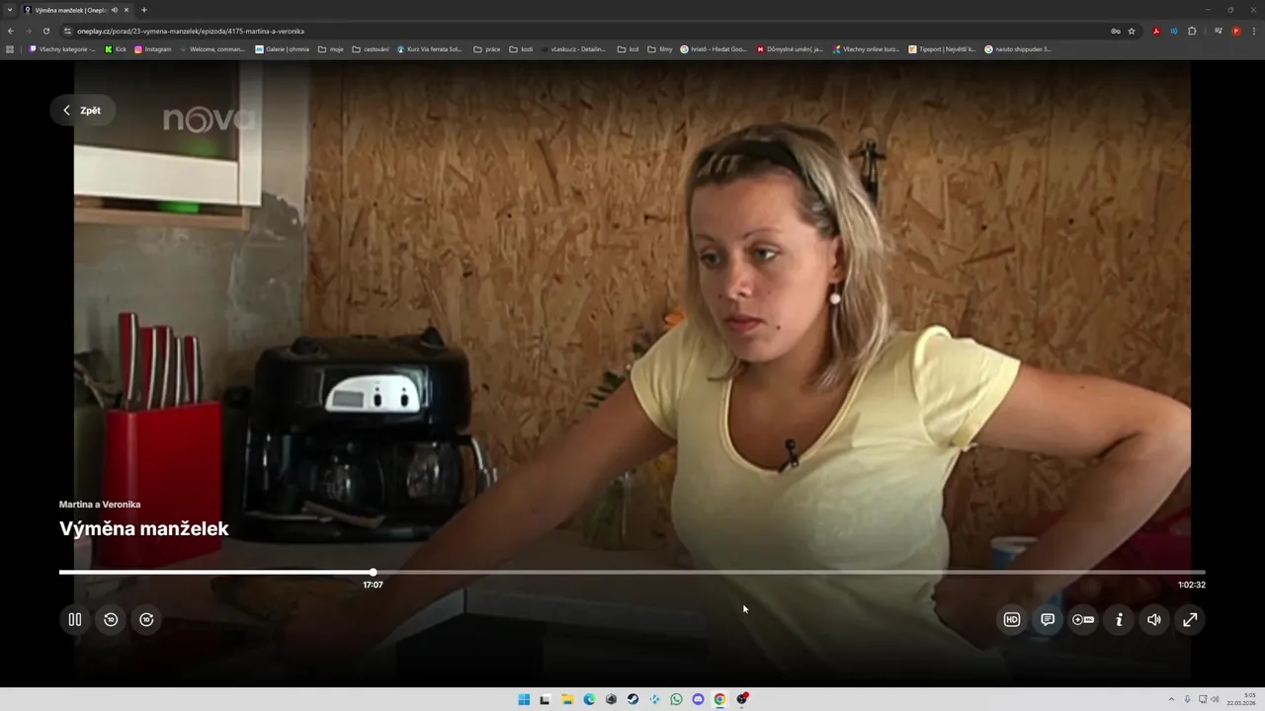Rewind the video 10 seconds
1265x711 pixels.
click(111, 619)
